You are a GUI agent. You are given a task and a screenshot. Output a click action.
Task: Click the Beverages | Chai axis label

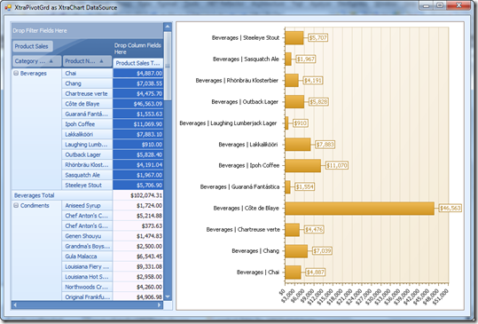[258, 273]
